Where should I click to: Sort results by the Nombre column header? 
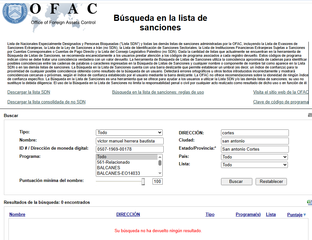coord(17,214)
